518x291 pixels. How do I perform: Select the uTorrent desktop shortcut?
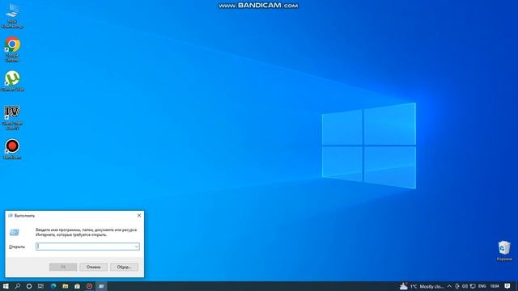pyautogui.click(x=12, y=81)
